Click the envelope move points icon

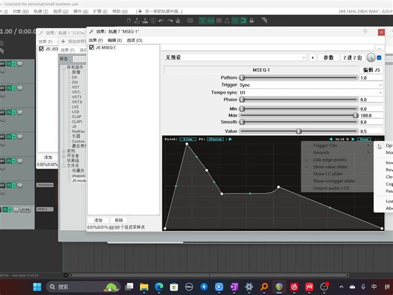click(227, 20)
